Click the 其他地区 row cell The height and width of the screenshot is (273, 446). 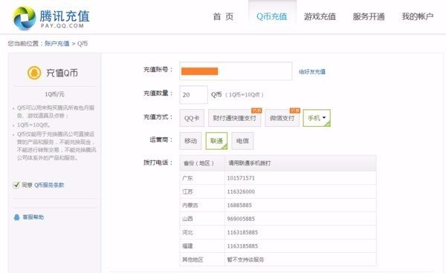click(202, 260)
